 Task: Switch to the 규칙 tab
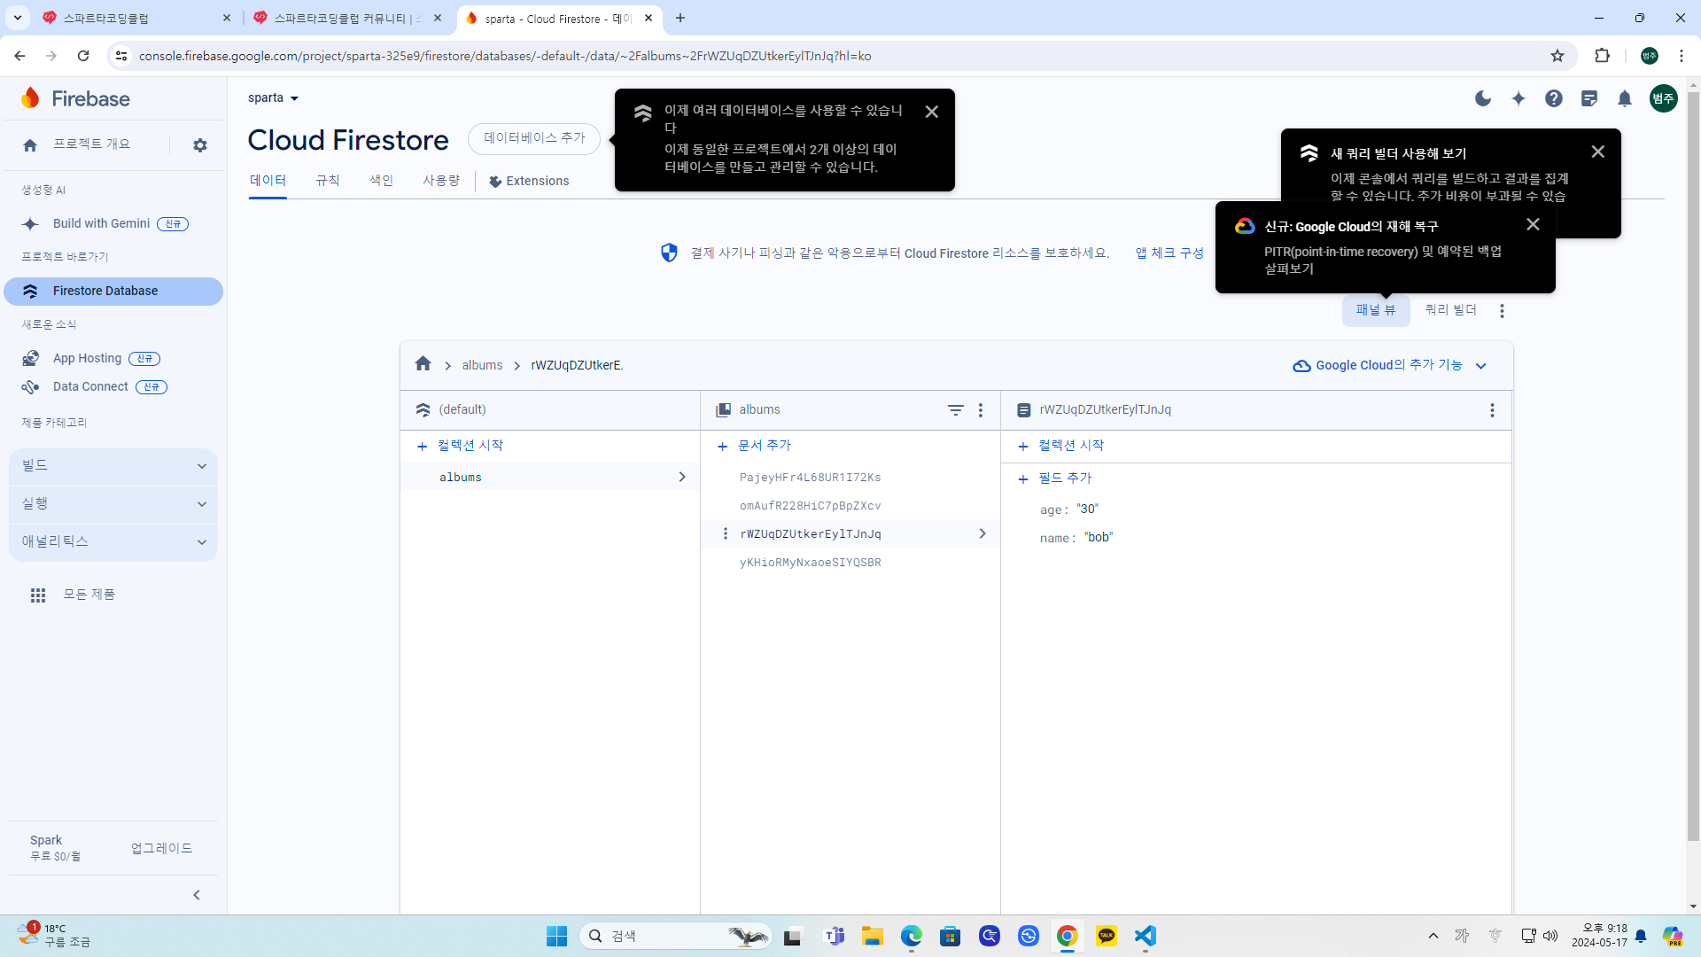click(328, 181)
